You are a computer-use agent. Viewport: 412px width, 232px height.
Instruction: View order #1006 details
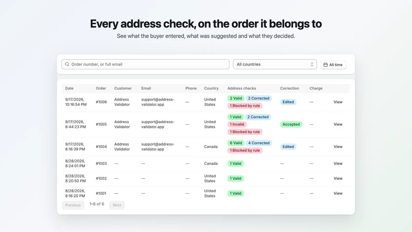[x=338, y=102]
